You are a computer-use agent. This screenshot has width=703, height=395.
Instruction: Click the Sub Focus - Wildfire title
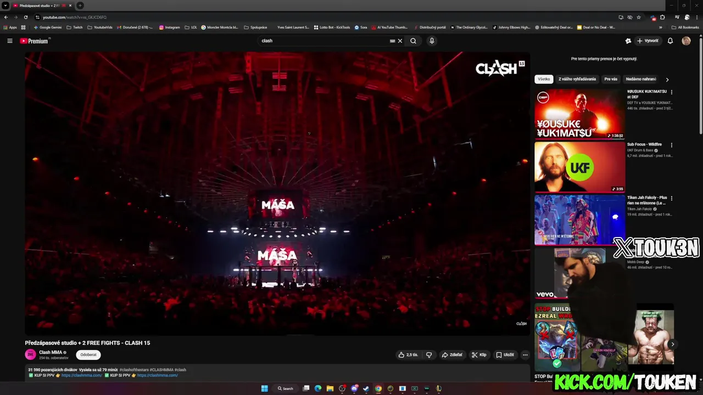(x=644, y=144)
